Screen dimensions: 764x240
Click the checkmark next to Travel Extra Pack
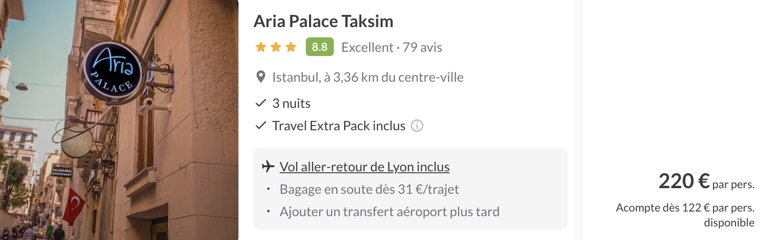[261, 126]
